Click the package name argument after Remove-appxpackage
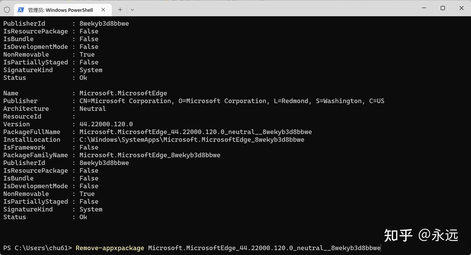Viewport: 471px width, 255px height. (x=264, y=248)
